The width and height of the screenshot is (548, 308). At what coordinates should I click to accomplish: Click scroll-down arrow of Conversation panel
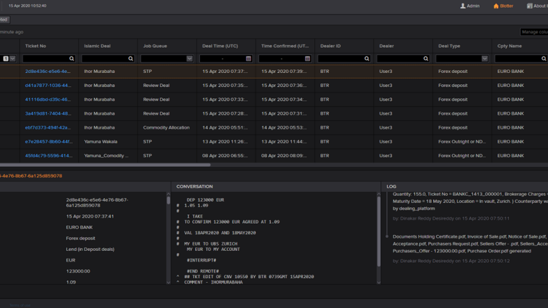pyautogui.click(x=379, y=282)
